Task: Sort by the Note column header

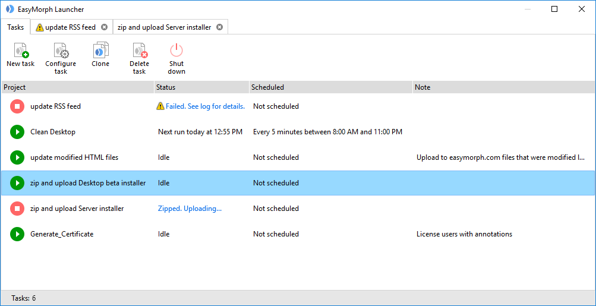Action: click(504, 87)
